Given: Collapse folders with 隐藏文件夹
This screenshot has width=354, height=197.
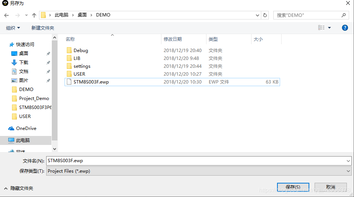Looking at the screenshot, I should [18, 188].
